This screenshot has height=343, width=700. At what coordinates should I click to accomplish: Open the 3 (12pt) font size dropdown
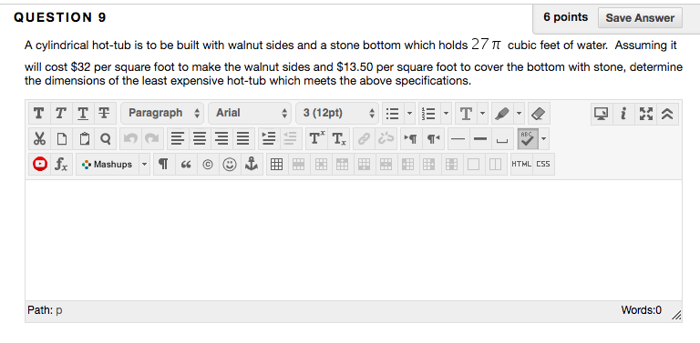click(x=337, y=114)
